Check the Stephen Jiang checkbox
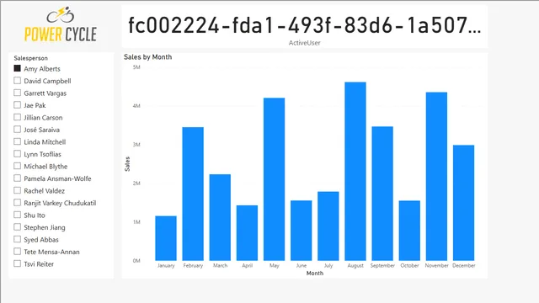This screenshot has width=539, height=303. [x=17, y=226]
